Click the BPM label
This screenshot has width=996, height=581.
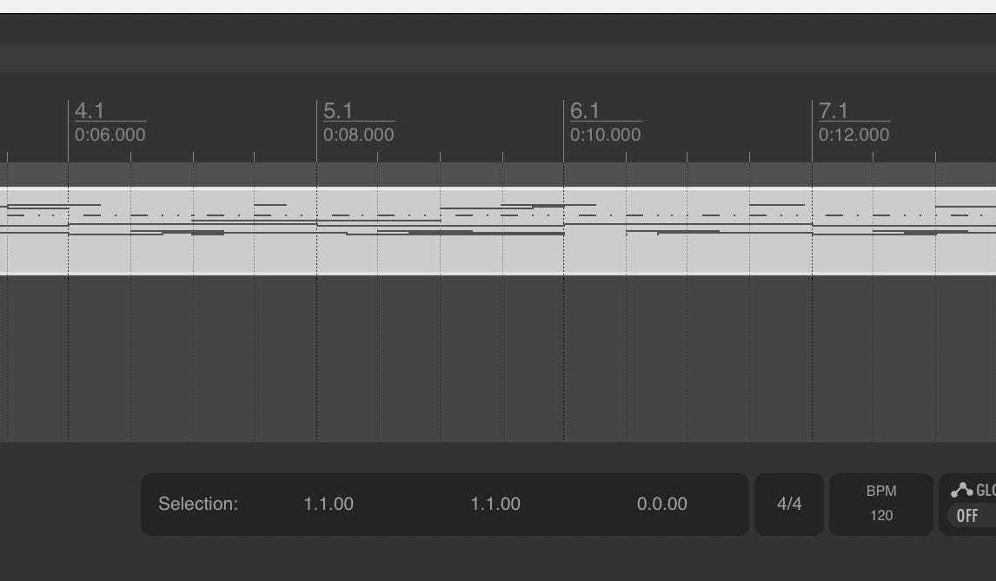[881, 491]
